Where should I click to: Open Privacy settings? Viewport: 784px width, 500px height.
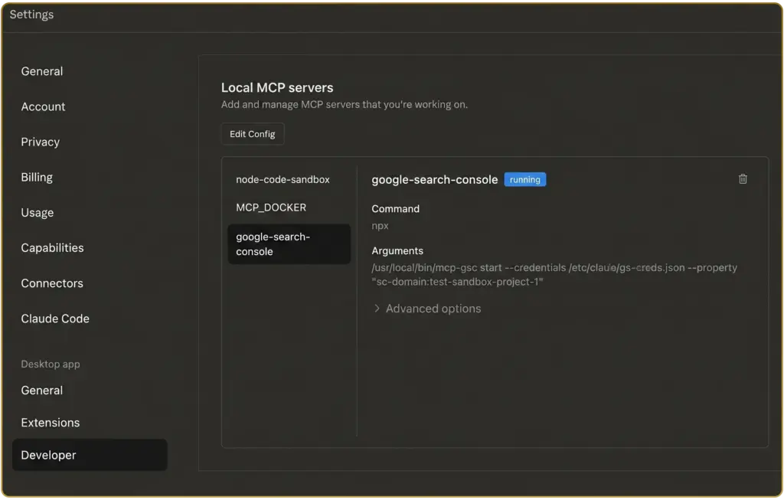coord(40,142)
